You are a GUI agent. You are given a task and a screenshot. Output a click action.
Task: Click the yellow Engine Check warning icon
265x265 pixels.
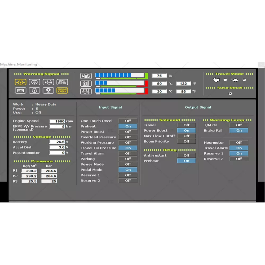(x=62, y=90)
